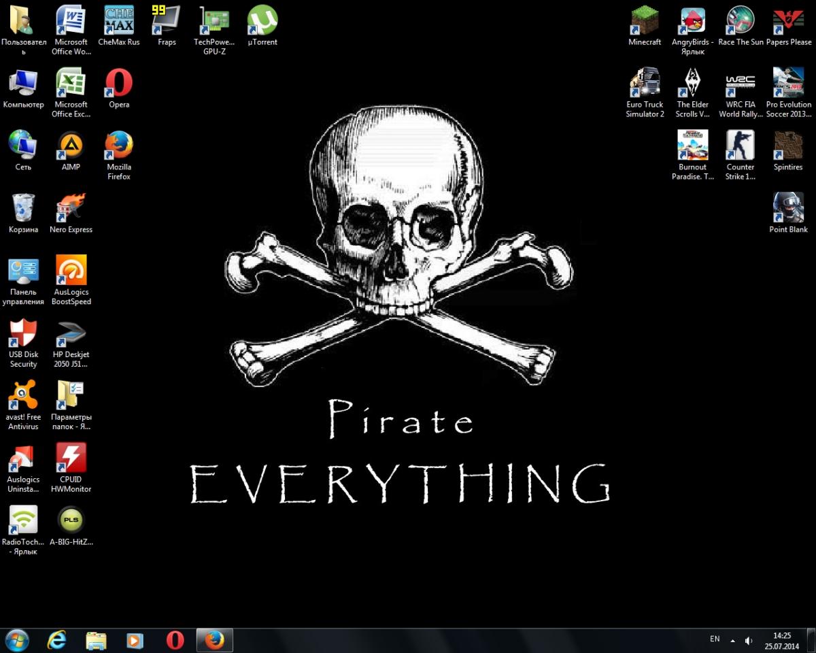Image resolution: width=816 pixels, height=653 pixels.
Task: Click the Counter Strike shortcut
Action: point(741,146)
